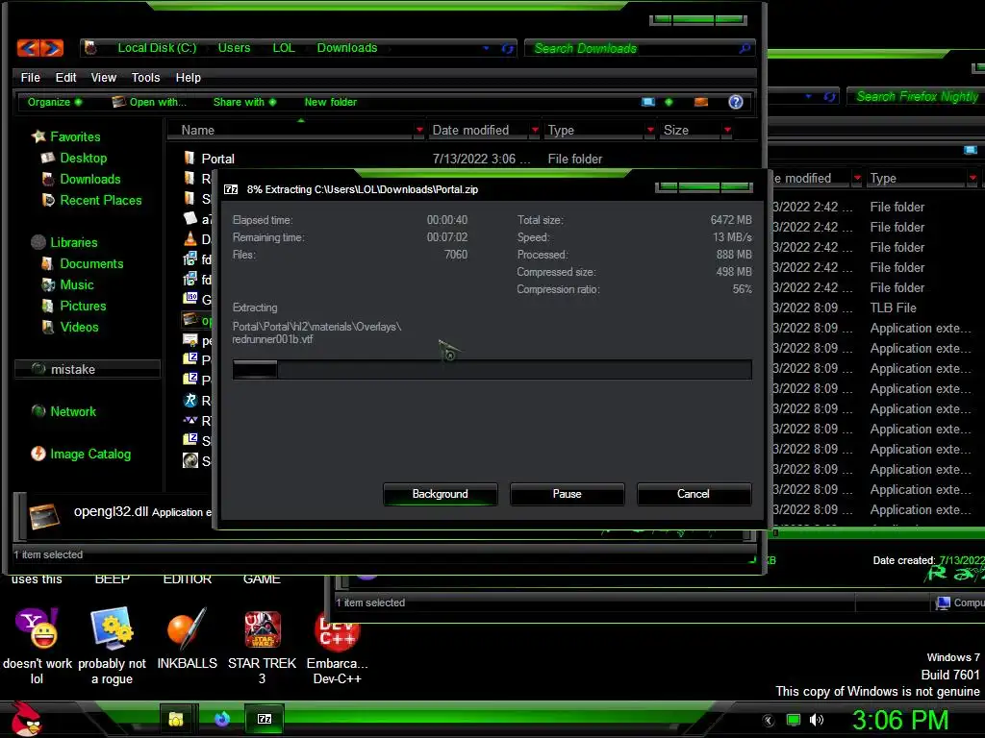Open the Pictures library
Image resolution: width=985 pixels, height=738 pixels.
[83, 307]
